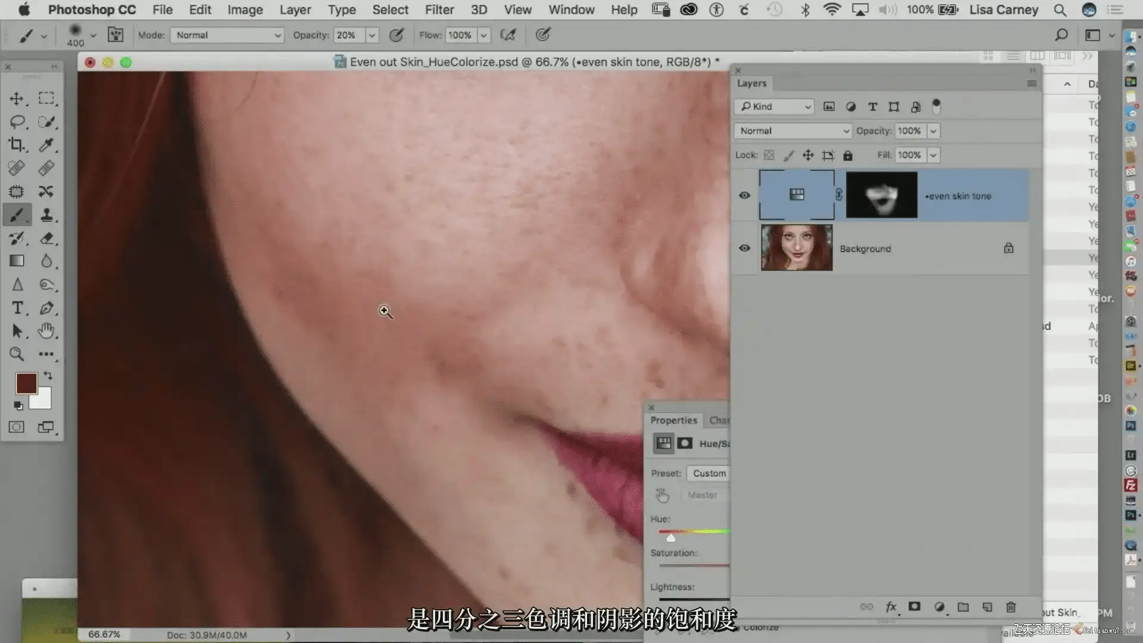Select the Crop tool
This screenshot has height=643, width=1143.
coord(17,145)
